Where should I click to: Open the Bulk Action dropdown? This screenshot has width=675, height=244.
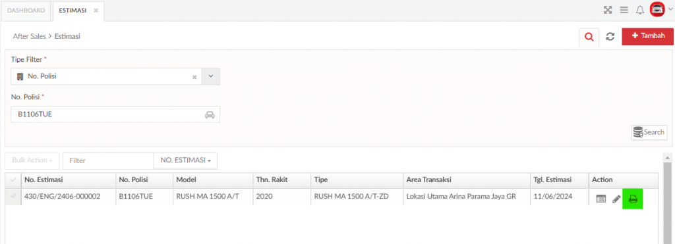[x=32, y=160]
